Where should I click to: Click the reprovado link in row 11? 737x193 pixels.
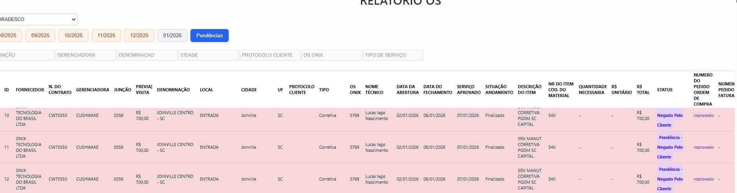tap(703, 147)
